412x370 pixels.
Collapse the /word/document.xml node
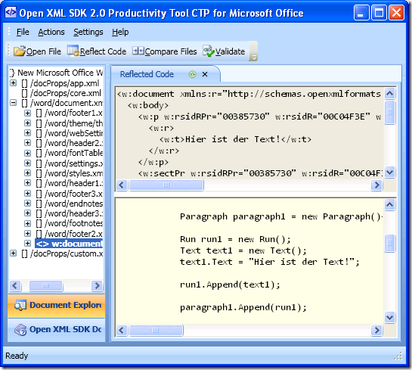click(13, 103)
